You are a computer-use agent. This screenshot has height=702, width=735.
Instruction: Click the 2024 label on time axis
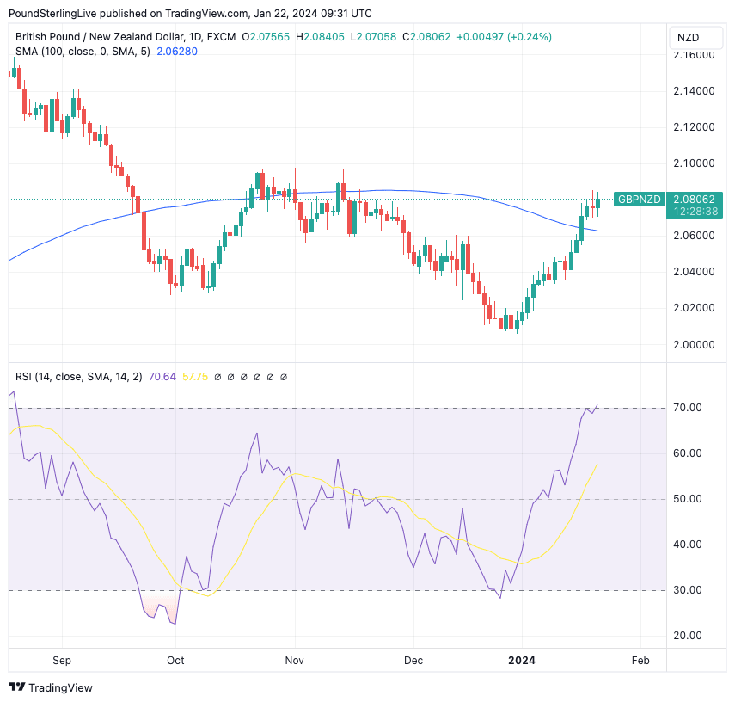[521, 661]
